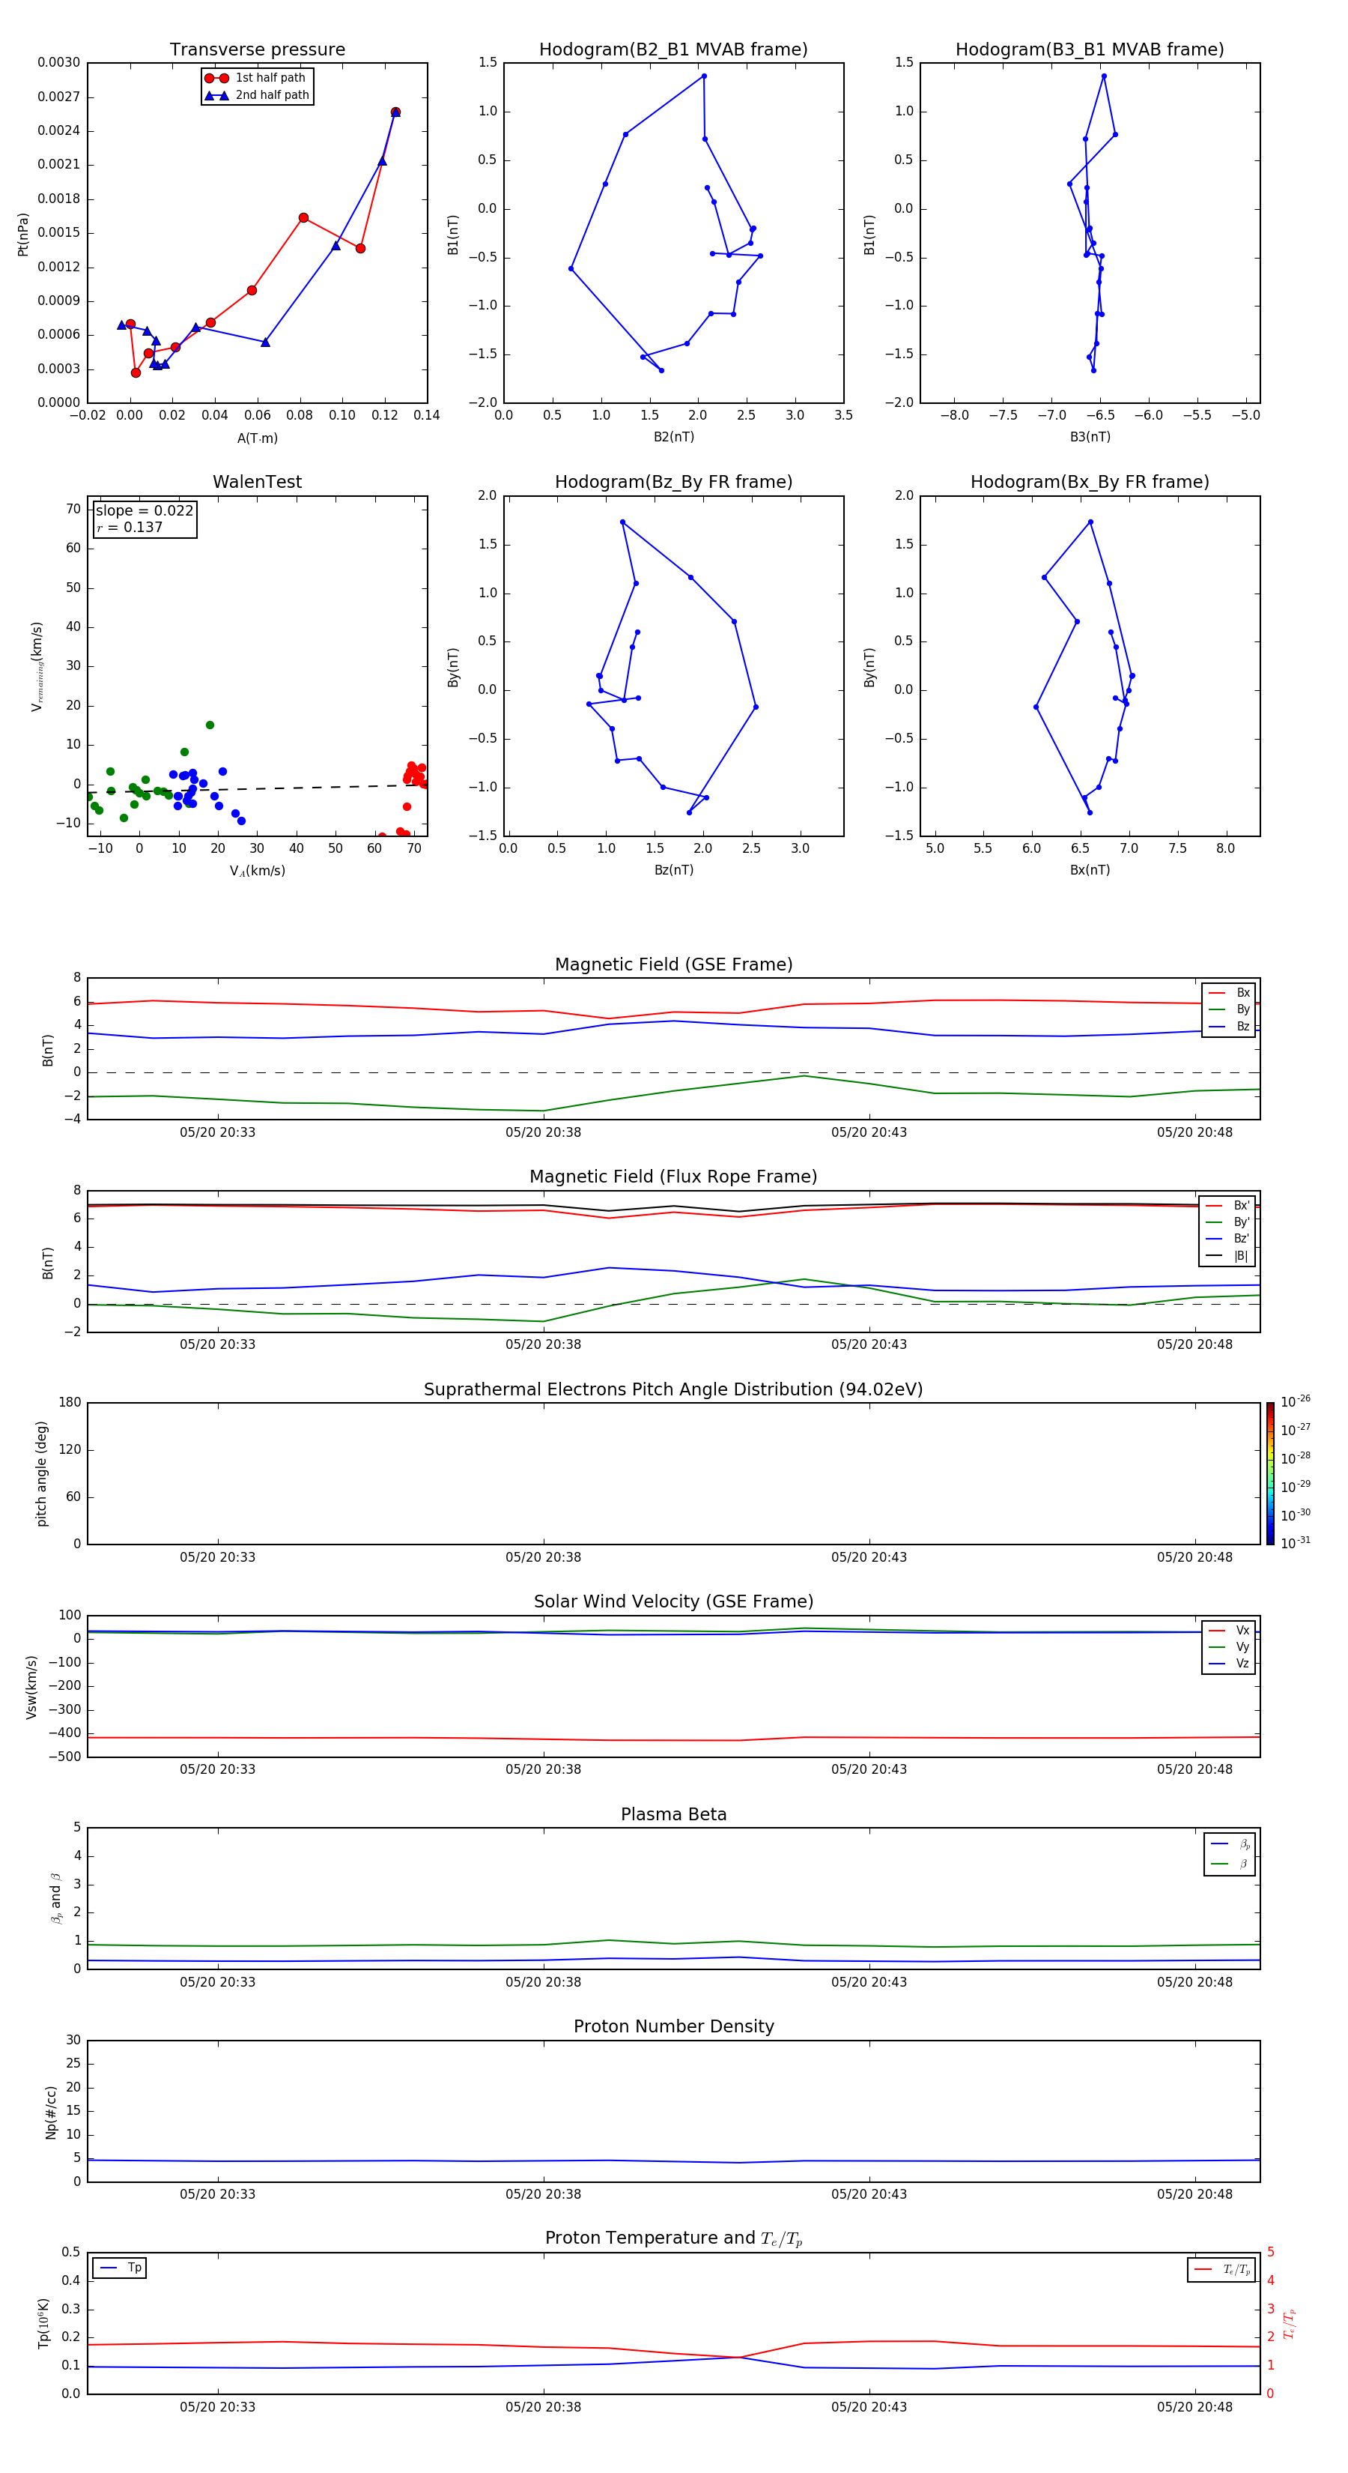
Task: Click the "V_remaining(km/s)" y-axis label
Action: point(37,666)
